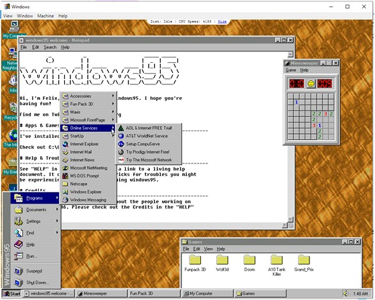The width and height of the screenshot is (375, 300).
Task: Open the Machine menu of the emulator
Action: 46,16
